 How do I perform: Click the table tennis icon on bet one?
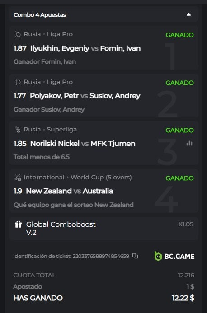point(18,34)
